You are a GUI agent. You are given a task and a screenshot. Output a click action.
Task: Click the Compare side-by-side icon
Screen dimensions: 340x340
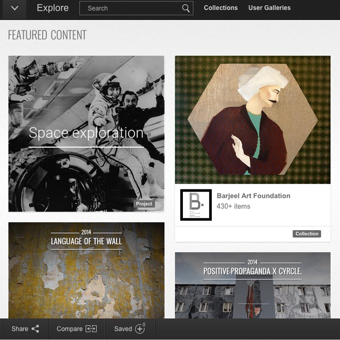[91, 329]
